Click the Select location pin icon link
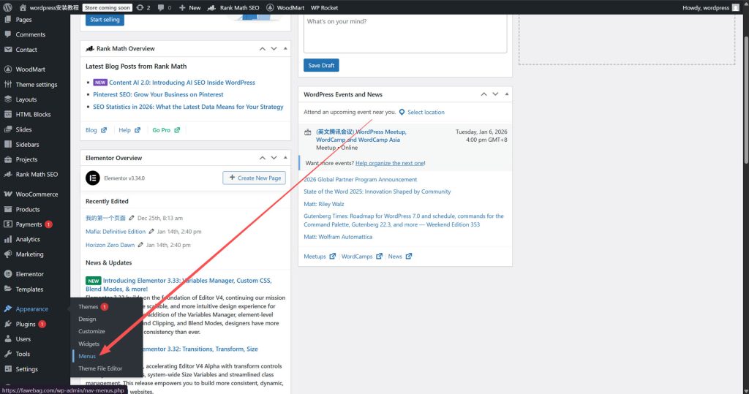This screenshot has width=749, height=394. point(402,112)
